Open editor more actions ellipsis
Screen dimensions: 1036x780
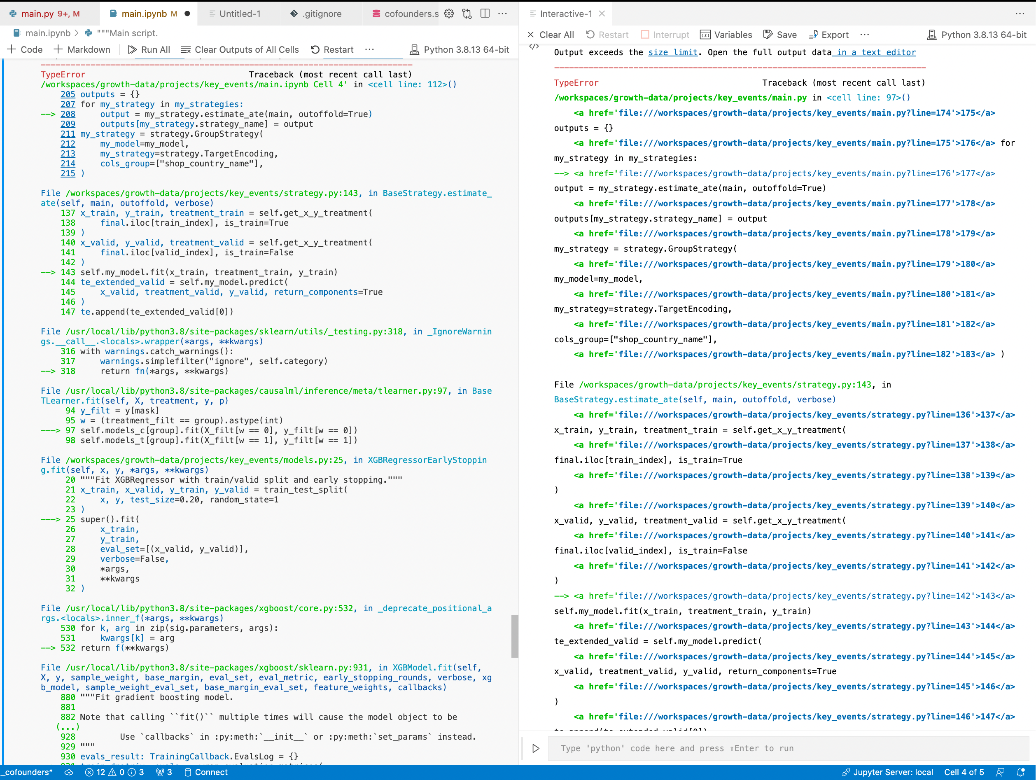click(x=503, y=14)
